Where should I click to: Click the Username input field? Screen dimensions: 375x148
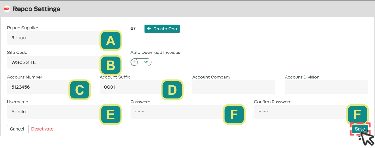pyautogui.click(x=64, y=112)
